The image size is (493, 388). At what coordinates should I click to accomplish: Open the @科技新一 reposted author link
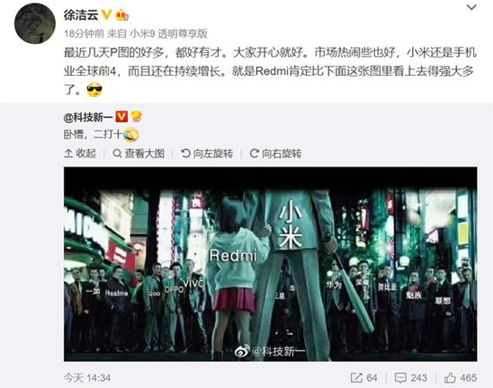[x=88, y=117]
